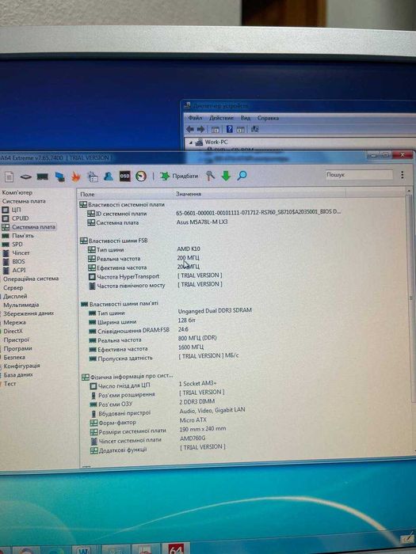Click the Report page icon in AIDA64 toolbar

point(10,176)
